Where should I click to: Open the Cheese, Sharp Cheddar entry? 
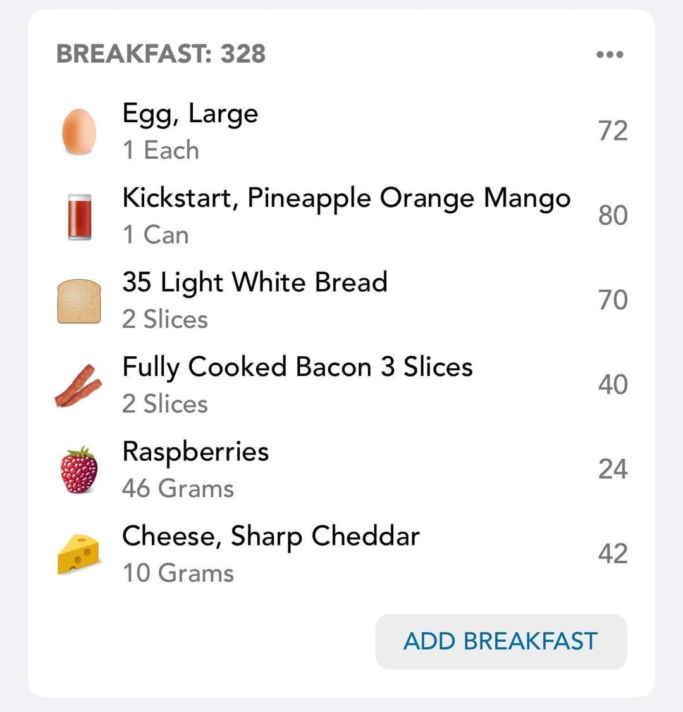click(x=341, y=554)
